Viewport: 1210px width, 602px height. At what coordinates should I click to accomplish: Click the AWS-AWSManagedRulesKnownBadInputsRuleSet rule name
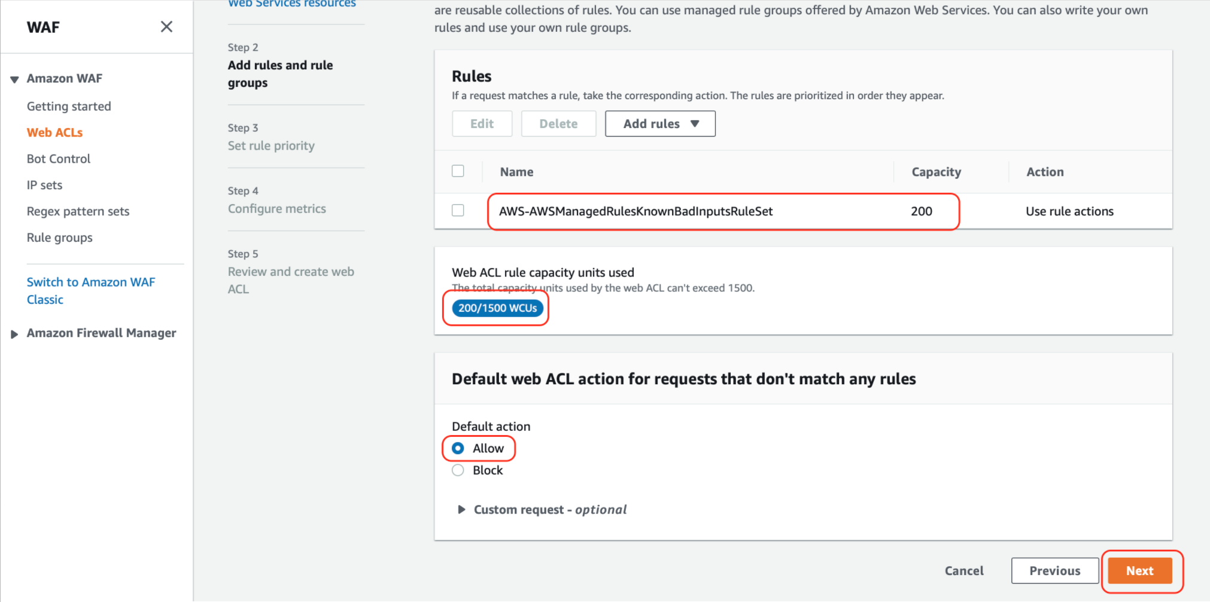tap(636, 211)
